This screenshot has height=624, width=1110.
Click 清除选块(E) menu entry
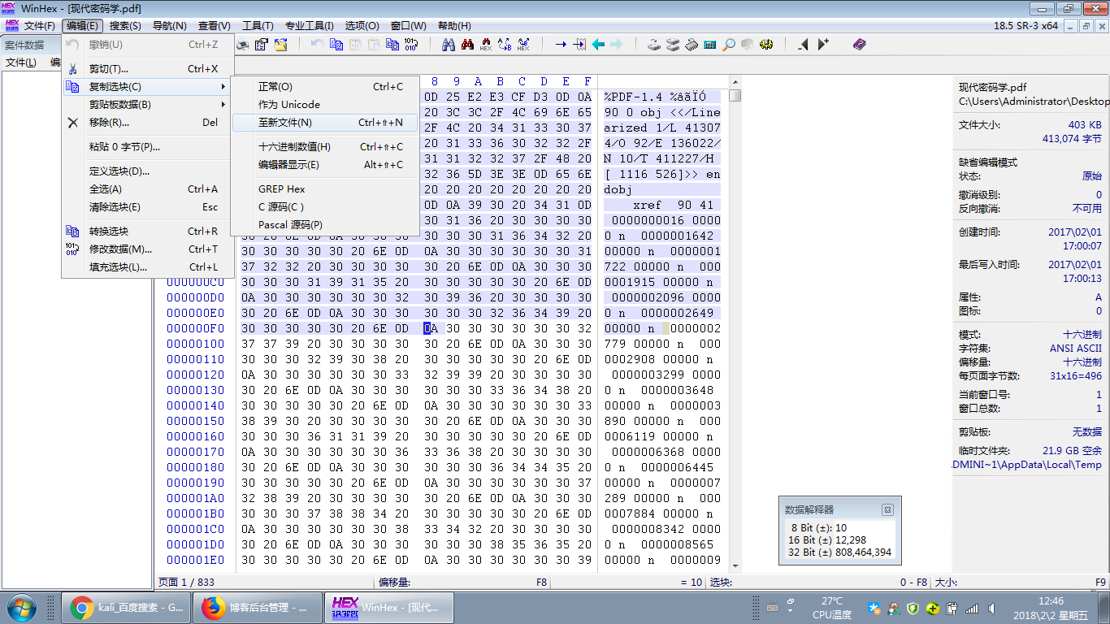pos(148,207)
